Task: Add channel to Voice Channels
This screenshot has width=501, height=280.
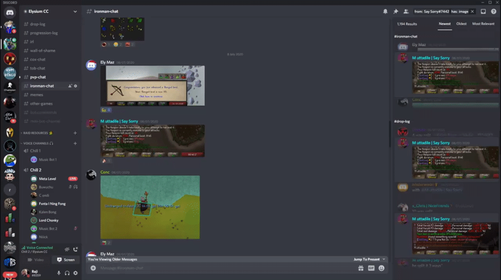Action: 75,143
